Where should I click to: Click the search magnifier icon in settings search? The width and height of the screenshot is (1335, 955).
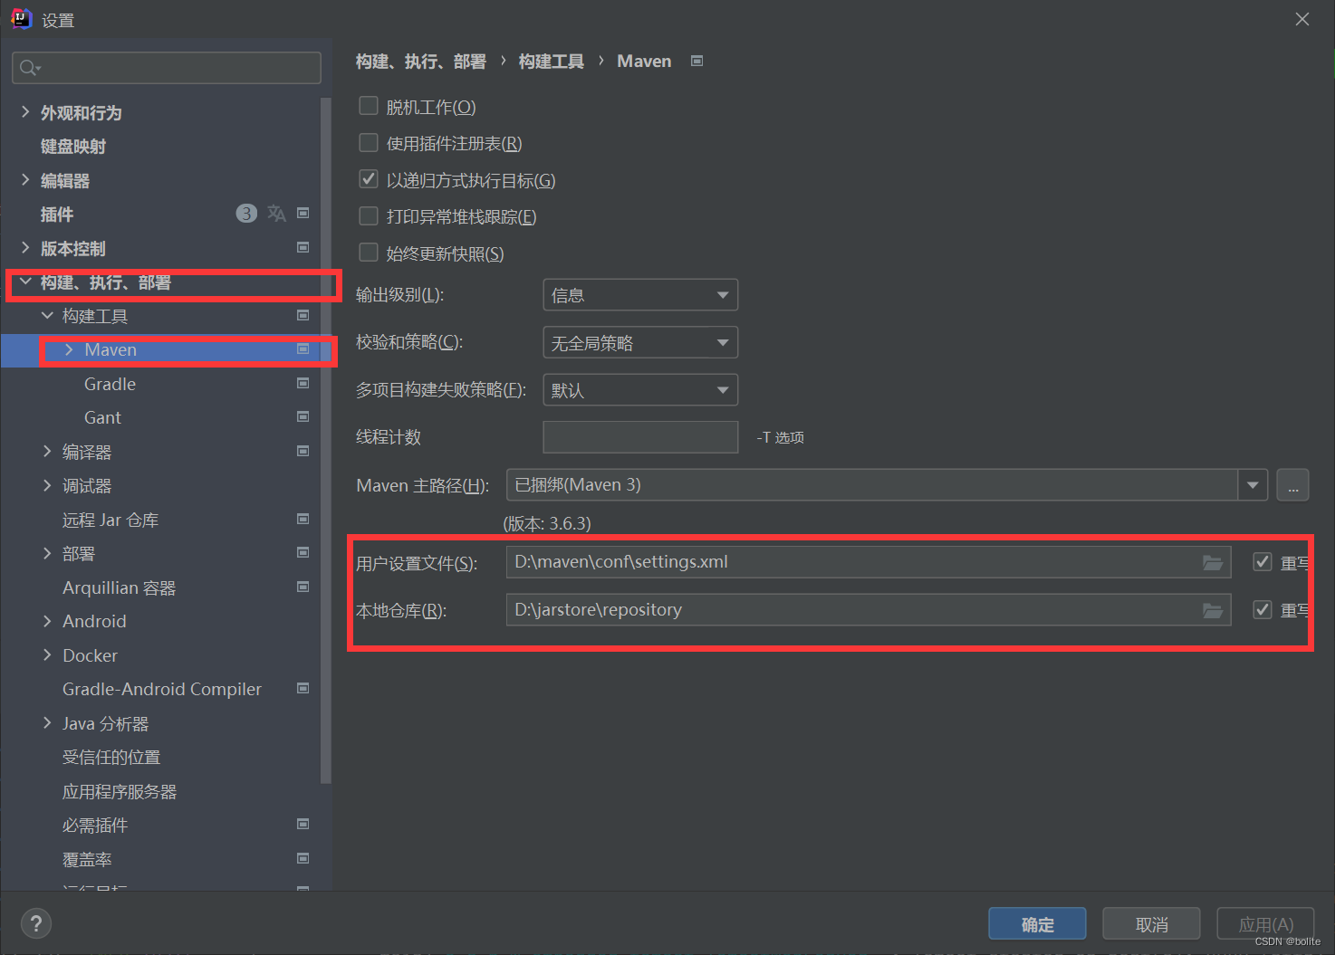click(29, 68)
